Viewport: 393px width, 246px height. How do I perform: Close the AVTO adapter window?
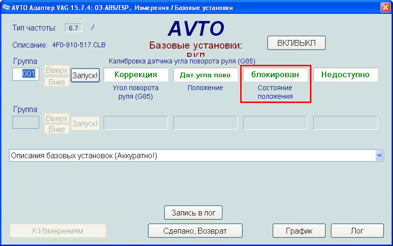tap(385, 7)
